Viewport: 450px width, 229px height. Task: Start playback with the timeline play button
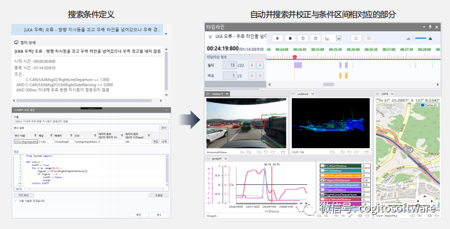coord(278,38)
